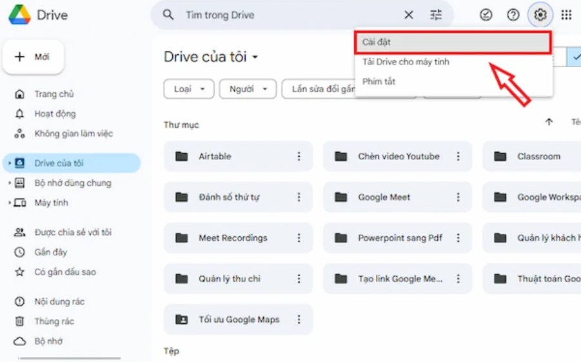This screenshot has width=581, height=362.
Task: Click the Mới new button
Action: pyautogui.click(x=34, y=57)
